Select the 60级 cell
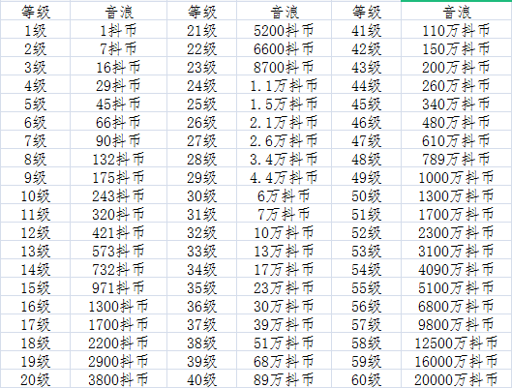The image size is (512, 388). (x=366, y=380)
